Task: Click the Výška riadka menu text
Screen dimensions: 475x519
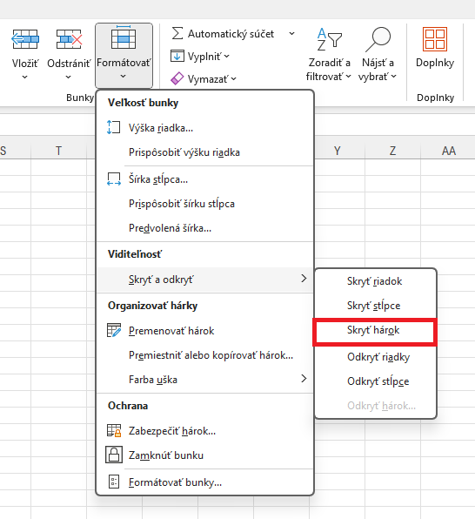Action: 161,128
